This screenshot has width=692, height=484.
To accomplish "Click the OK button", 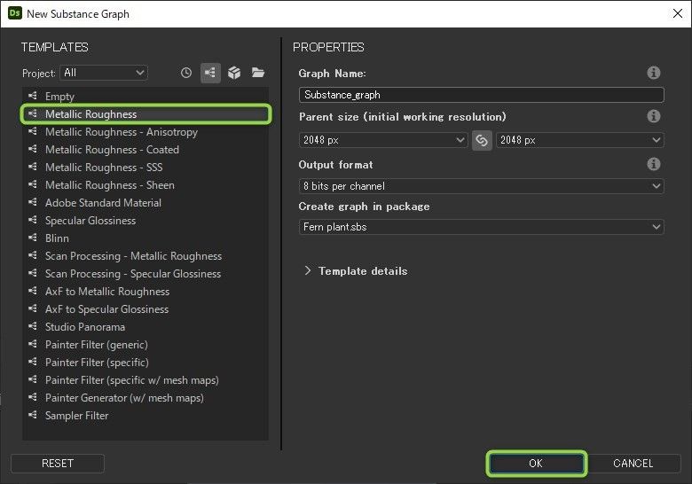I will [536, 464].
